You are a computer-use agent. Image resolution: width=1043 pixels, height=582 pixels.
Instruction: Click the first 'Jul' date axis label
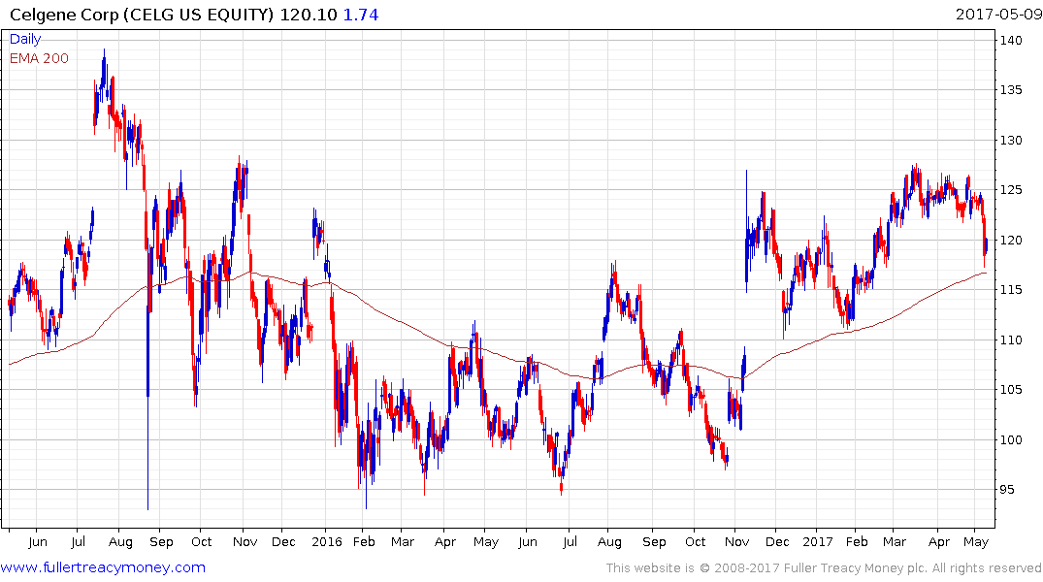coord(78,541)
